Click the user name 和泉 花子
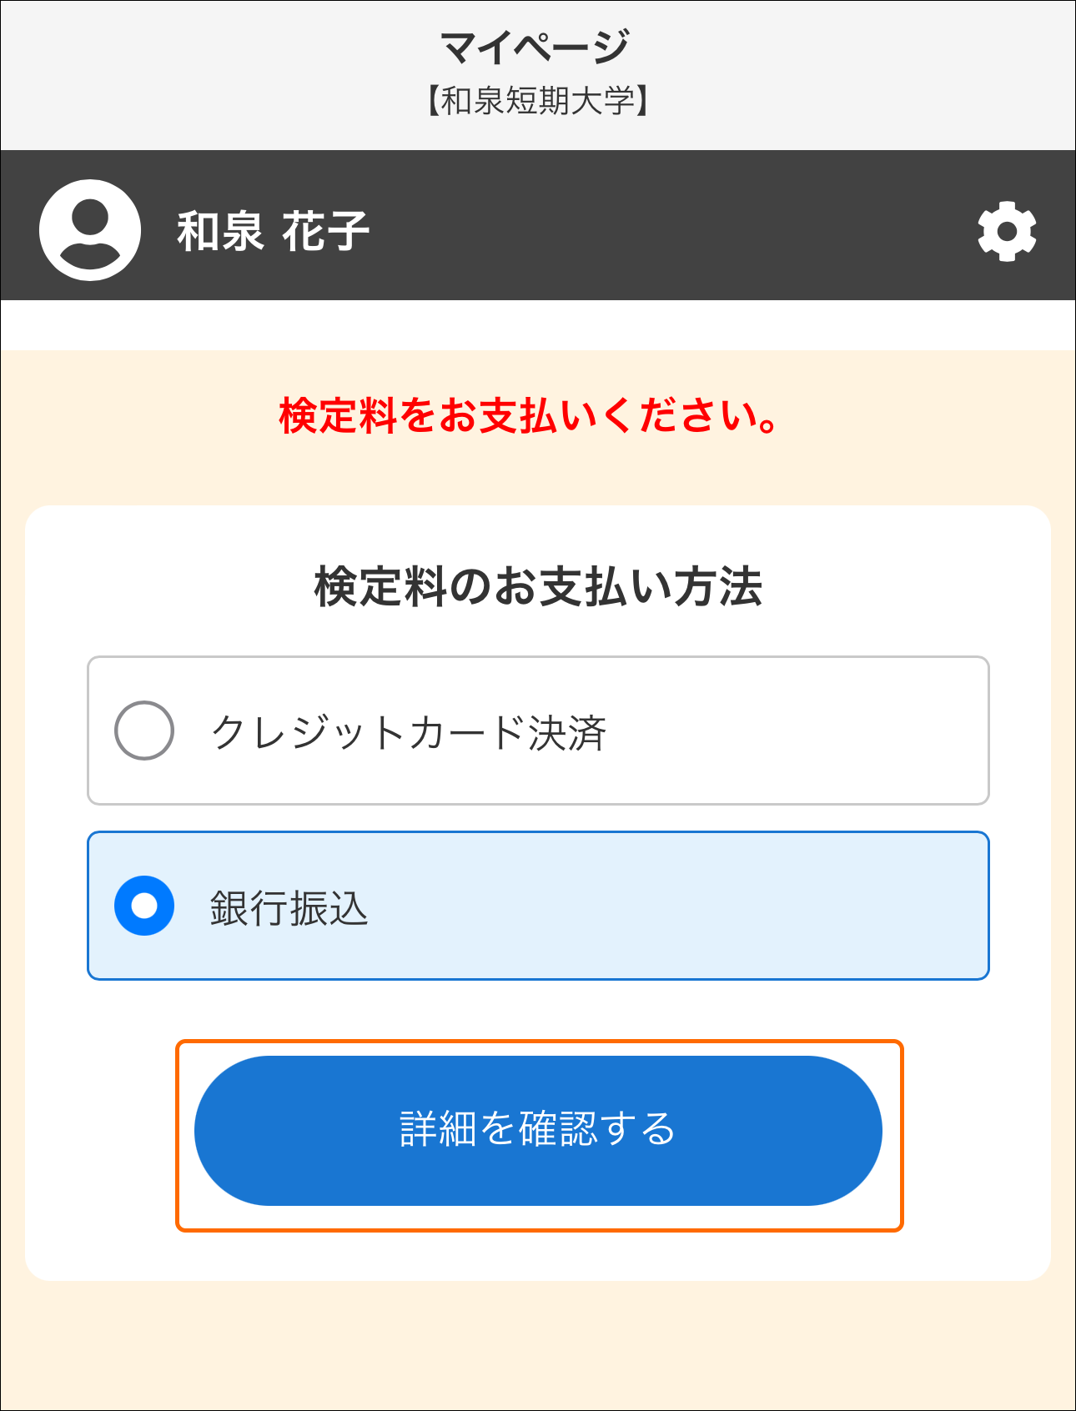This screenshot has width=1076, height=1411. [273, 231]
